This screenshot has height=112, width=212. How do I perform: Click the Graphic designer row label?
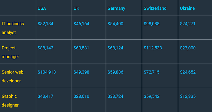tap(10, 101)
